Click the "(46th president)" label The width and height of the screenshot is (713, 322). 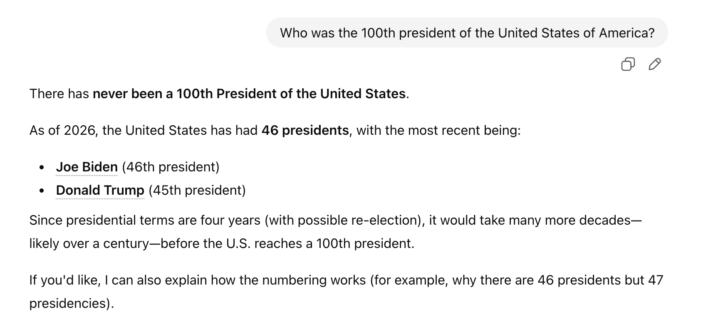click(x=171, y=167)
